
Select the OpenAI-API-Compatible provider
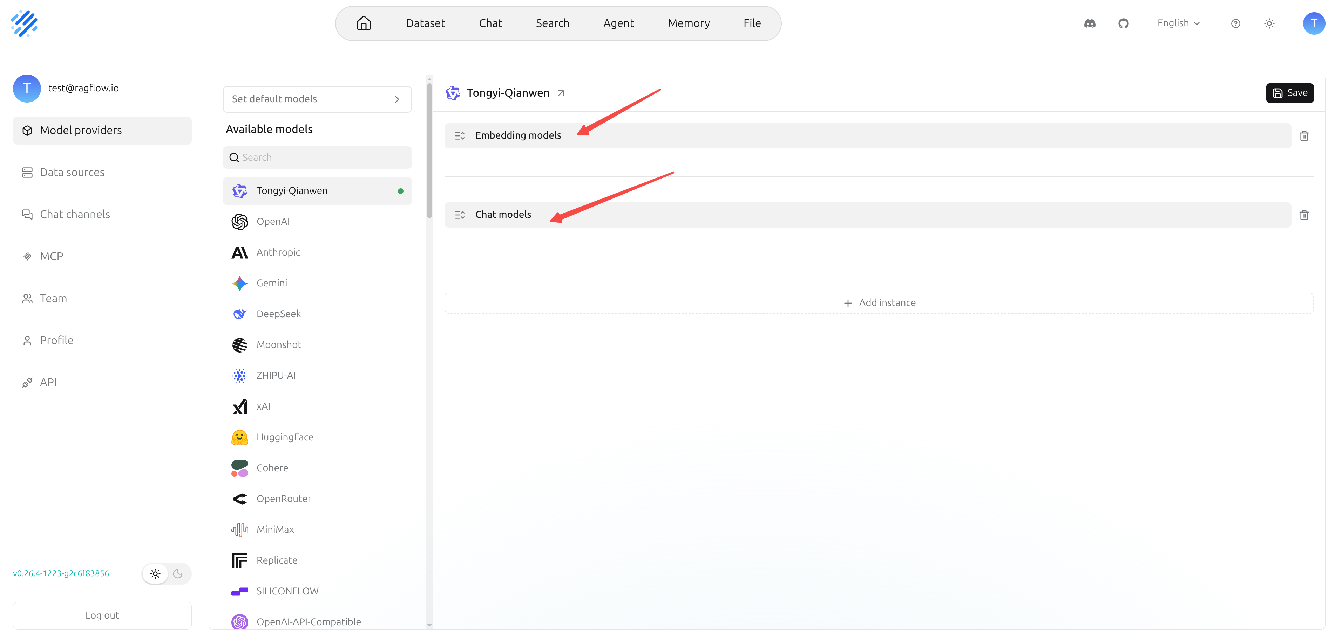point(317,622)
